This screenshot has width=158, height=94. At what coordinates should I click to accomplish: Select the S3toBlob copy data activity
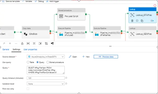coord(36,32)
